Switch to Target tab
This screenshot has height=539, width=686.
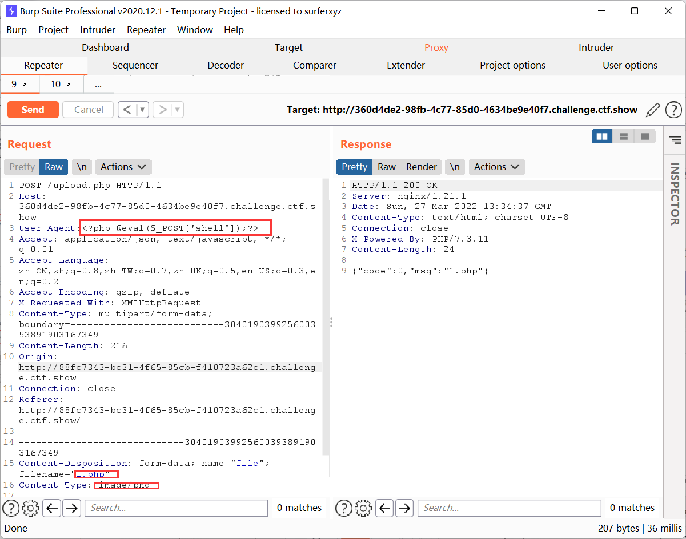click(288, 47)
